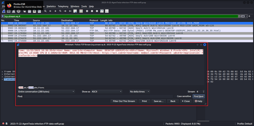Viewport: 254px width, 126px height.
Task: Click the tcp.stream eq 4 filter field
Action: [121, 16]
